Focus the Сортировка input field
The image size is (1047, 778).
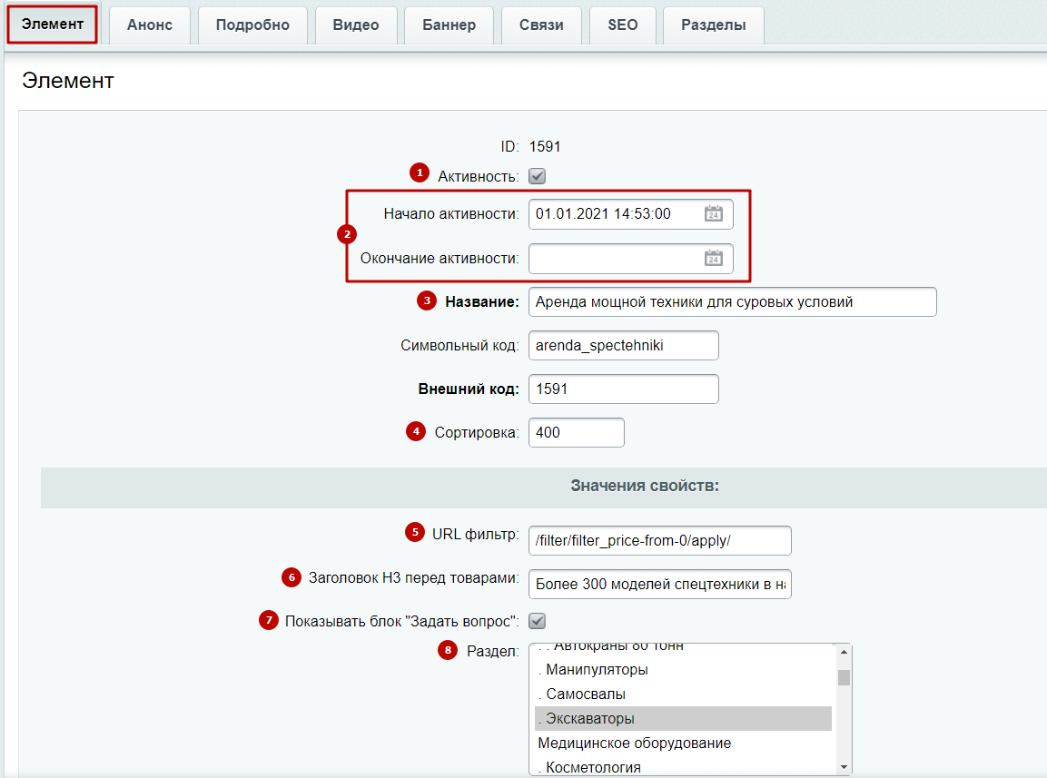point(576,433)
